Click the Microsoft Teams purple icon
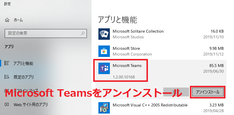Viewport: 234px width, 115px height. (104, 68)
